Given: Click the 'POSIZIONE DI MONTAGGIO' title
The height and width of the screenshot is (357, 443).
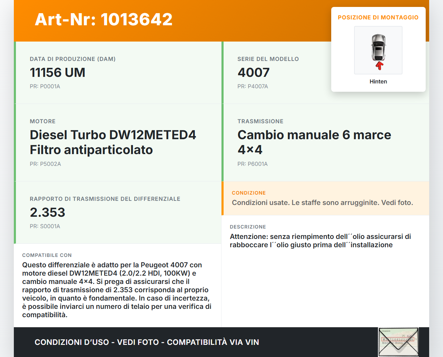Looking at the screenshot, I should coord(378,17).
